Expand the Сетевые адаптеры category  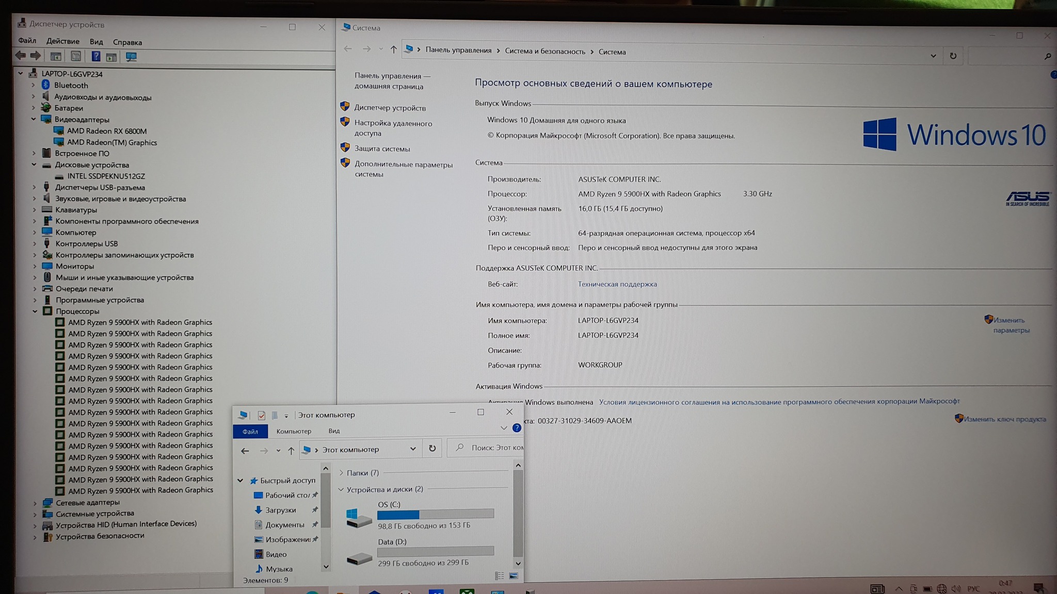click(35, 503)
